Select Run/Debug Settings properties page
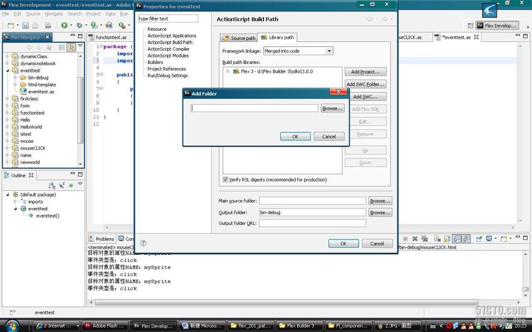Image resolution: width=532 pixels, height=332 pixels. click(167, 76)
